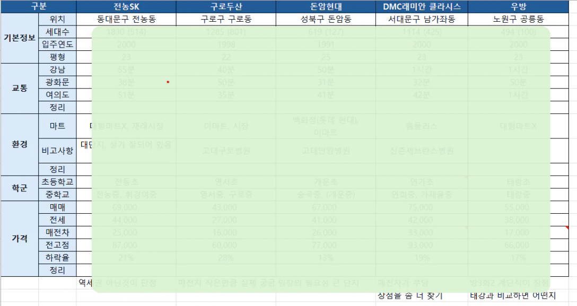
Task: Select the 28% cell
Action: pyautogui.click(x=226, y=257)
